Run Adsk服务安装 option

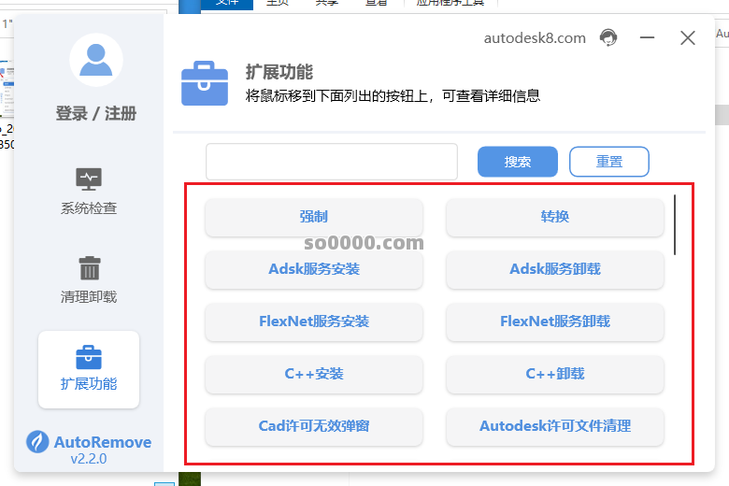tap(314, 269)
